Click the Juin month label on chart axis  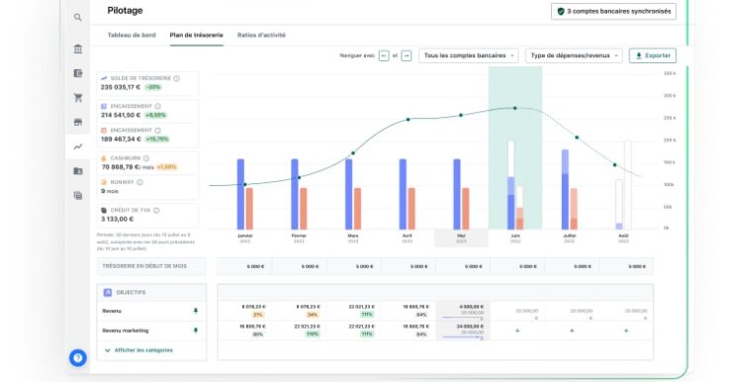click(515, 239)
